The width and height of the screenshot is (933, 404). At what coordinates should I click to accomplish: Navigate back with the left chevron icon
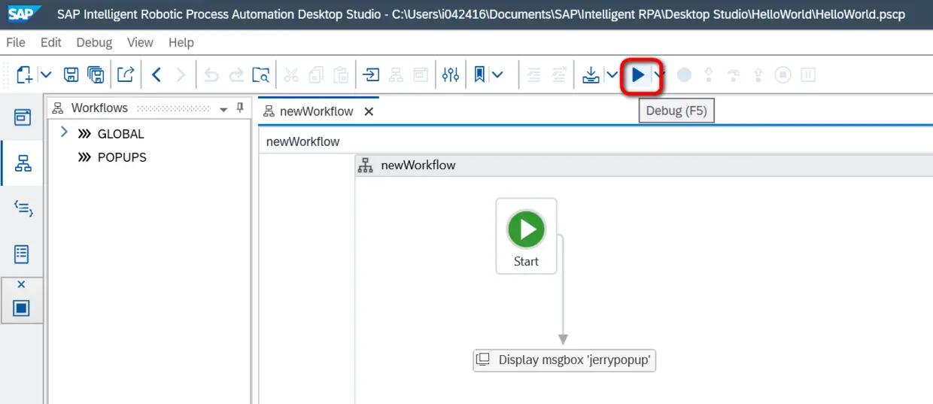(157, 74)
